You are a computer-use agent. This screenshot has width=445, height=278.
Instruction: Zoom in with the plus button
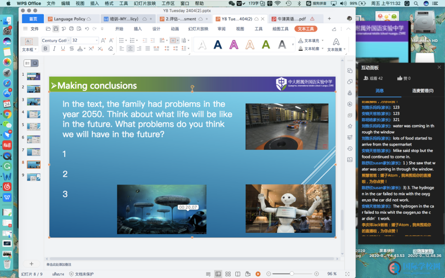(316, 274)
